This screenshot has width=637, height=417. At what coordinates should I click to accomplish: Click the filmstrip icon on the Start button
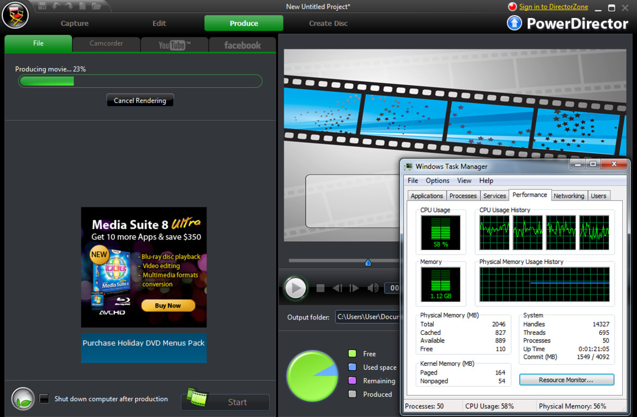click(197, 397)
